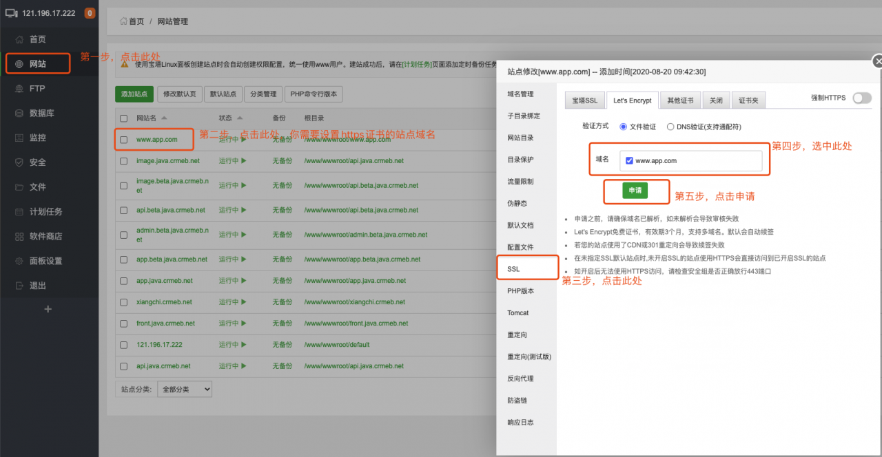882x457 pixels.
Task: Click the 网站 globe icon in sidebar
Action: pyautogui.click(x=19, y=64)
